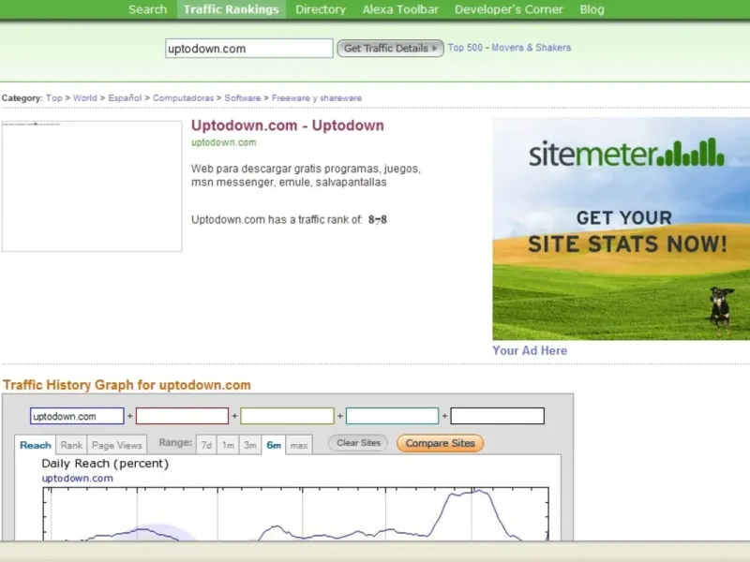This screenshot has width=750, height=562.
Task: Select the Traffic Rankings tab
Action: 232,9
